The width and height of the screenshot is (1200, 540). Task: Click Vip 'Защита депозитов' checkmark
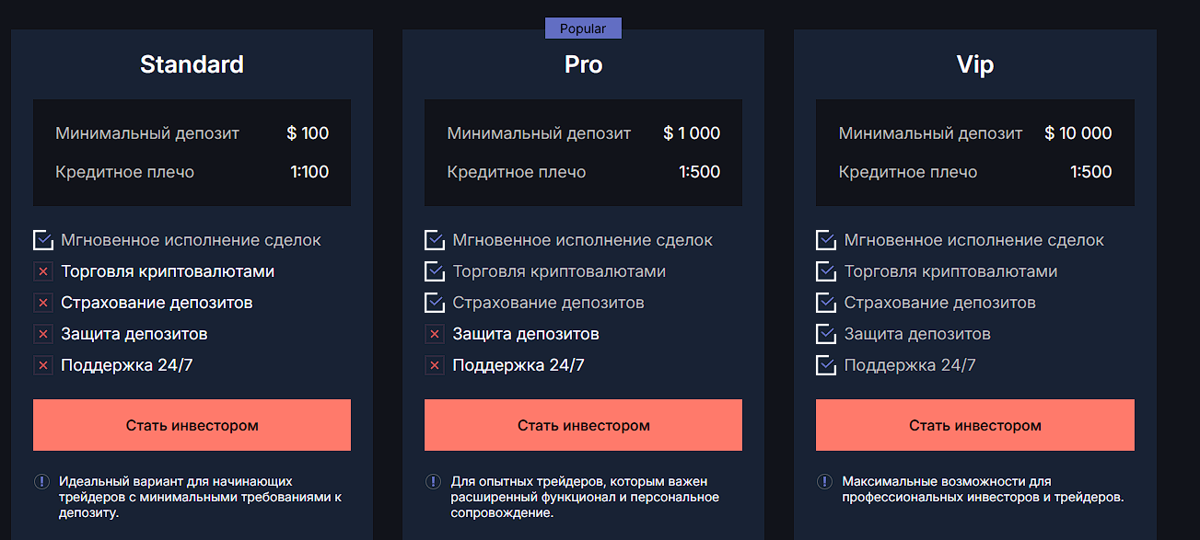pos(826,334)
